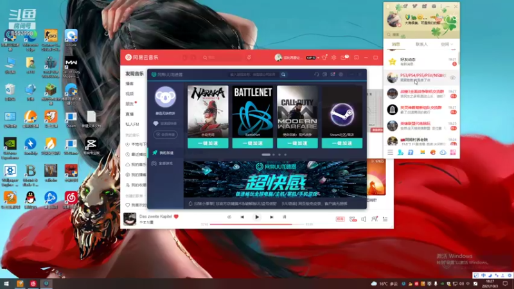Image resolution: width=514 pixels, height=289 pixels.
Task: Click the user avatar in NetEase Music header
Action: (278, 57)
